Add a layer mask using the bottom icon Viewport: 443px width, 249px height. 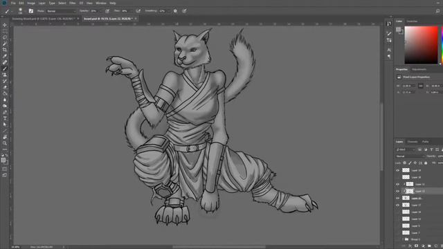coord(416,246)
